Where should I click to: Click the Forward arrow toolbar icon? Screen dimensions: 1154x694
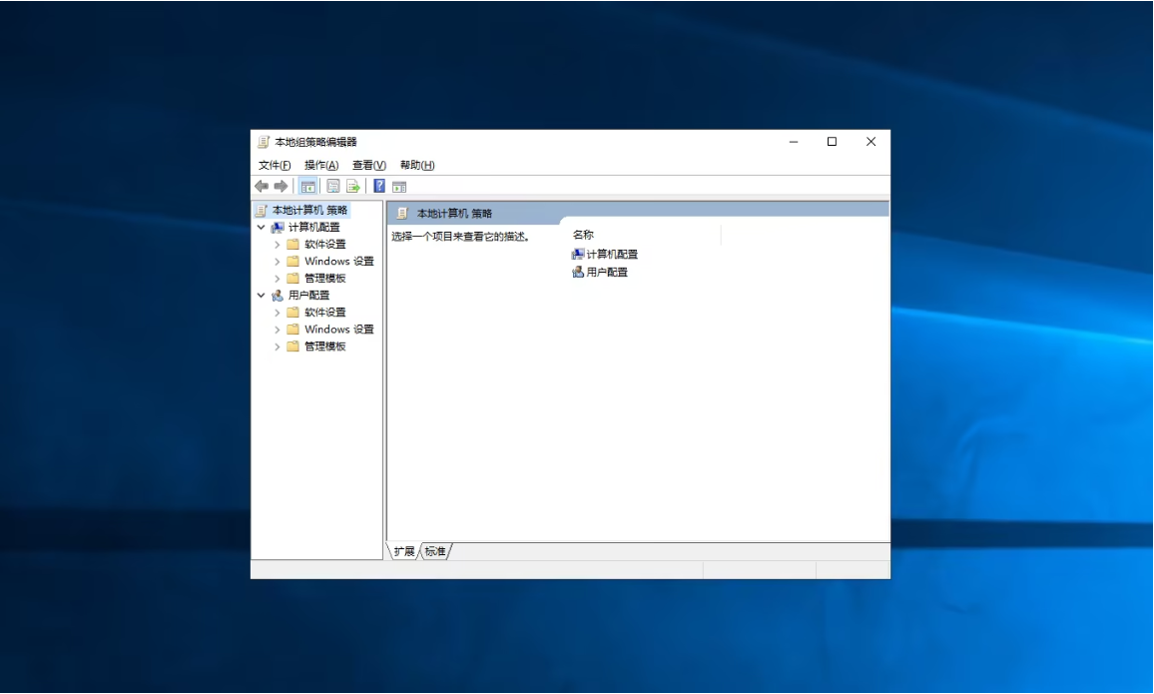281,186
